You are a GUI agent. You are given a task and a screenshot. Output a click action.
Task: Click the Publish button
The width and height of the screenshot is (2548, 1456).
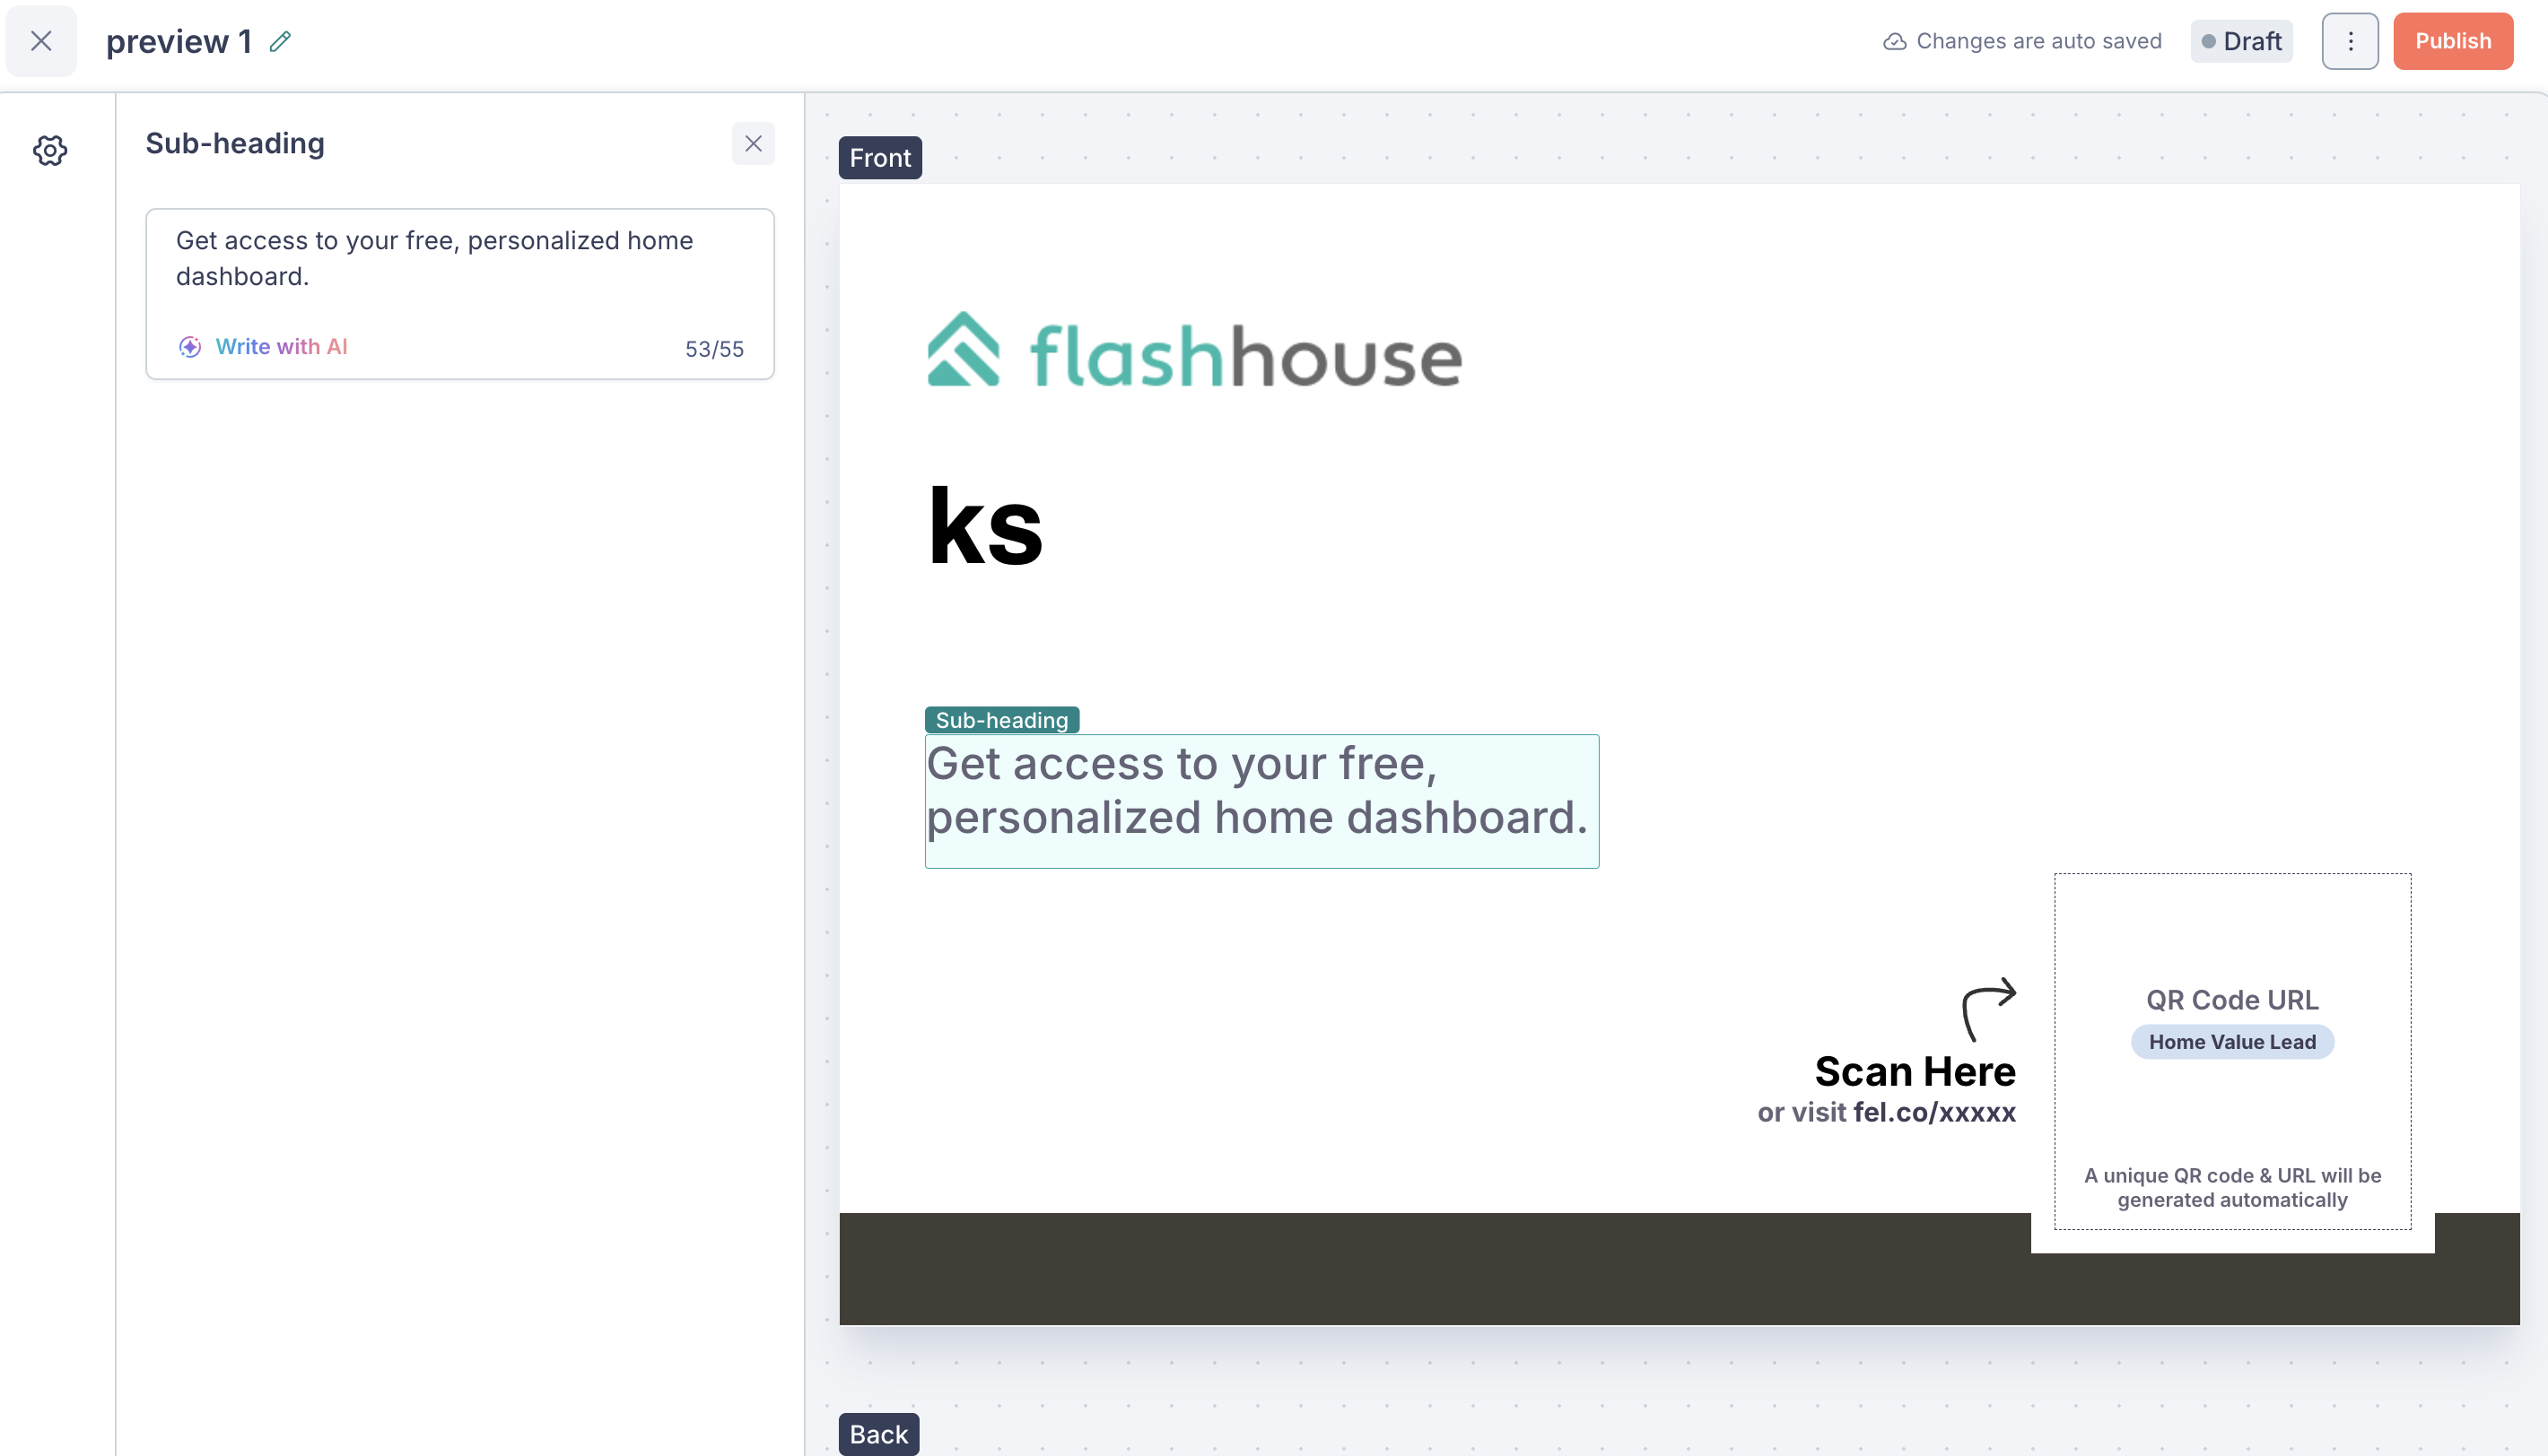pyautogui.click(x=2453, y=41)
